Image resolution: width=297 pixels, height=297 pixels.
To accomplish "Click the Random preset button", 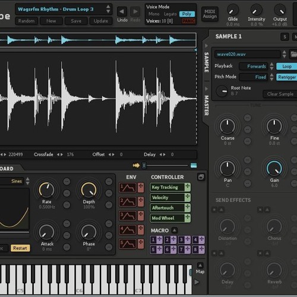I will (26, 21).
